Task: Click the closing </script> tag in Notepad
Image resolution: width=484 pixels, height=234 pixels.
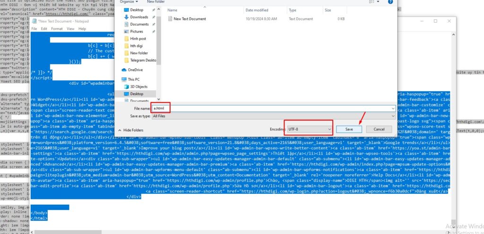Action: [x=42, y=78]
